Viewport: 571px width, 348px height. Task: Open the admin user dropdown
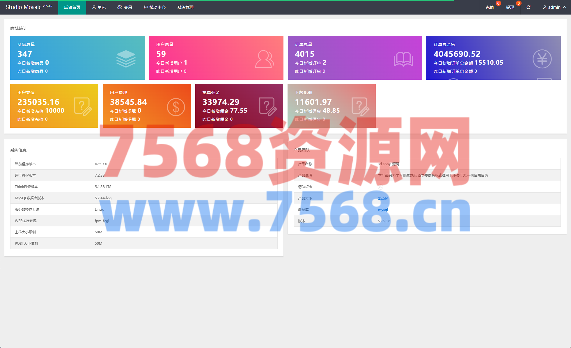point(554,7)
